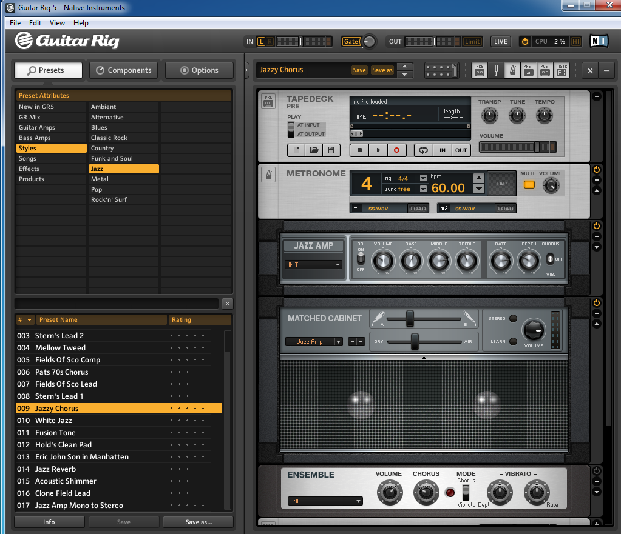Play the Tapedeck
621x534 pixels.
(378, 150)
